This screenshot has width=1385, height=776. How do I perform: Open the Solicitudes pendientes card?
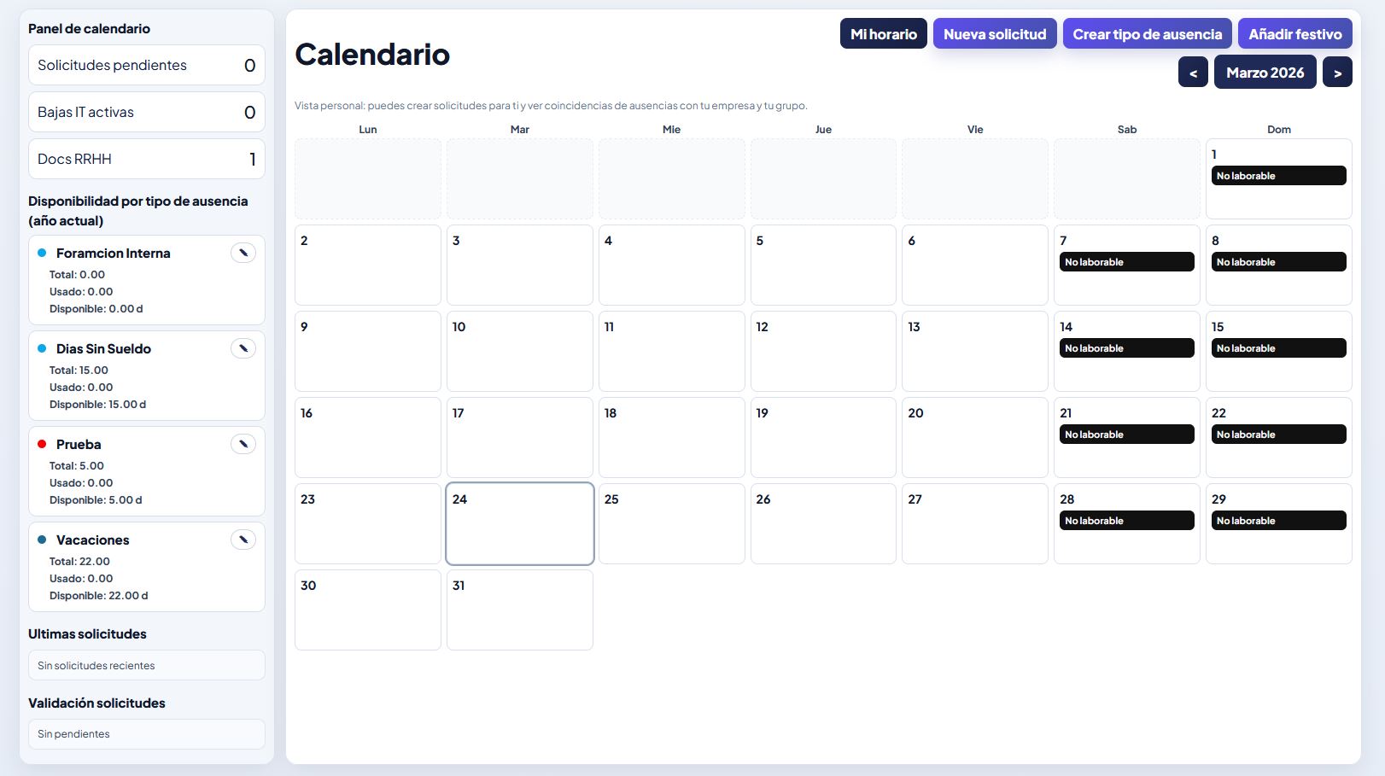pos(146,65)
